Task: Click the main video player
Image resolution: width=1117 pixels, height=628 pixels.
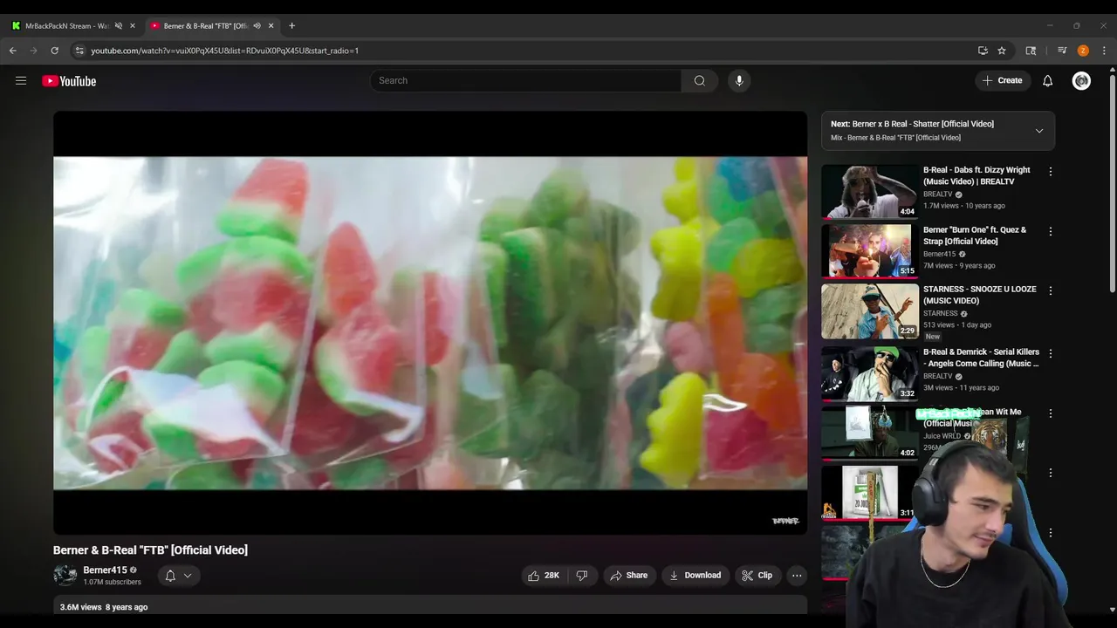Action: click(430, 323)
